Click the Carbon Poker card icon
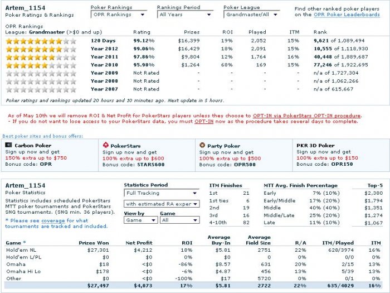 (x=9, y=145)
